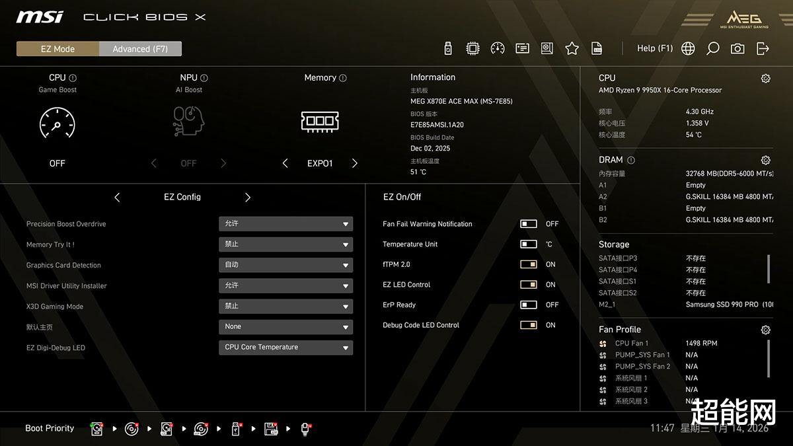Click the clock showing 11:47

pos(662,428)
